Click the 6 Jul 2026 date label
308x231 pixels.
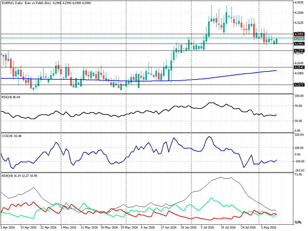[x=208, y=228]
